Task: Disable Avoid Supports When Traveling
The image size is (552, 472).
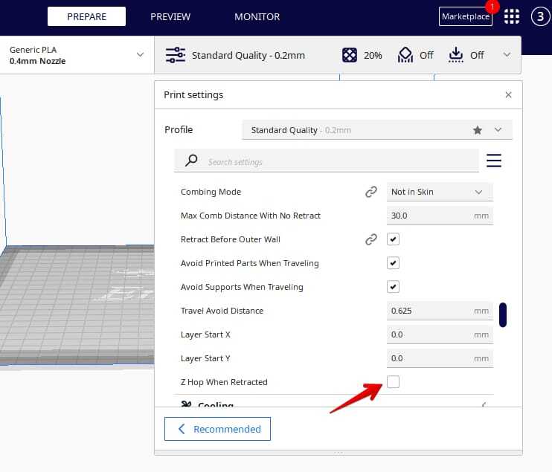Action: click(x=394, y=287)
